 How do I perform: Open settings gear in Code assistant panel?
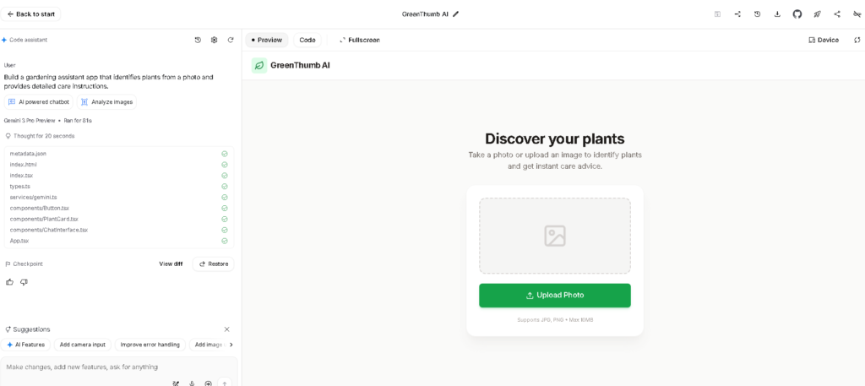click(214, 40)
